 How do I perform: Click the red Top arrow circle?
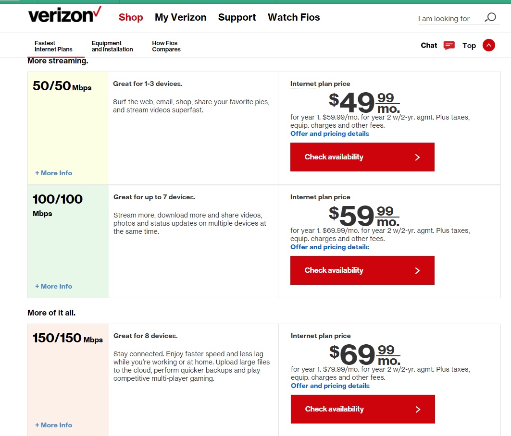pyautogui.click(x=488, y=45)
